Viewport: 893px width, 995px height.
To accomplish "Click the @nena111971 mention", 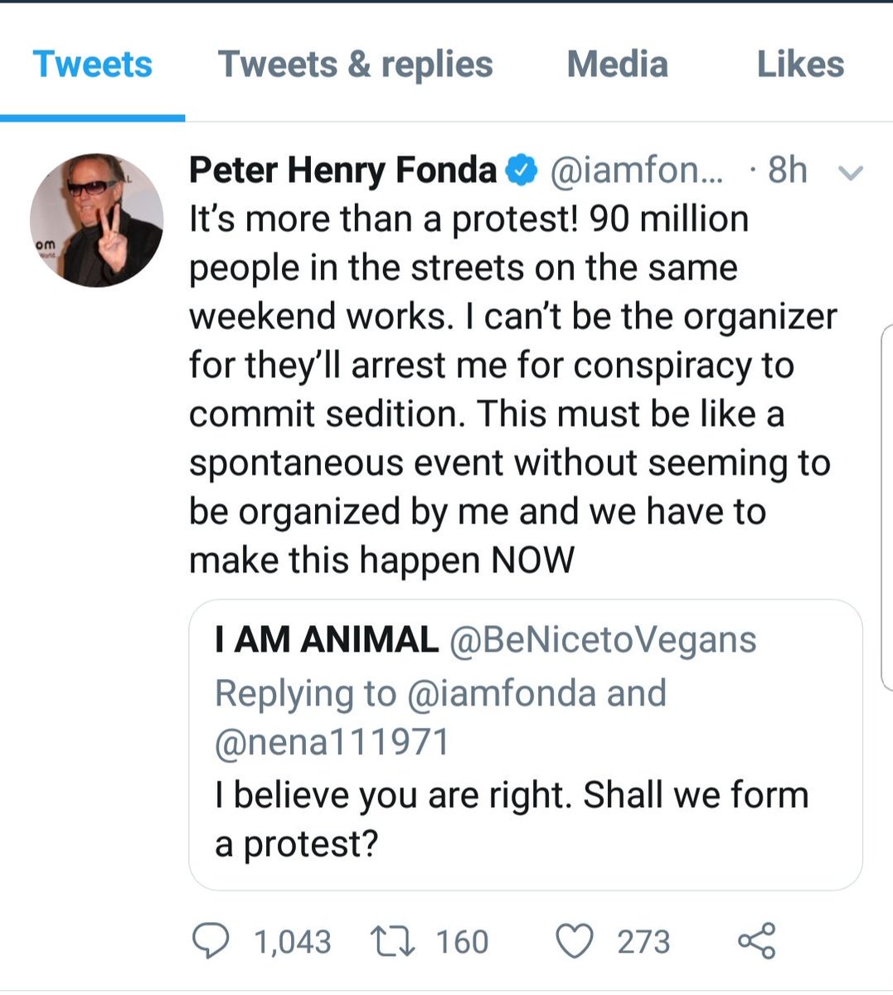I will point(332,742).
